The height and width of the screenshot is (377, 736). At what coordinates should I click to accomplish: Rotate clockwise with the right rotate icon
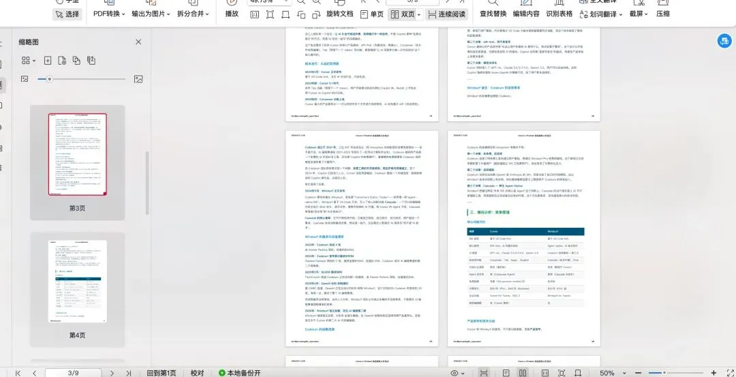tap(316, 14)
